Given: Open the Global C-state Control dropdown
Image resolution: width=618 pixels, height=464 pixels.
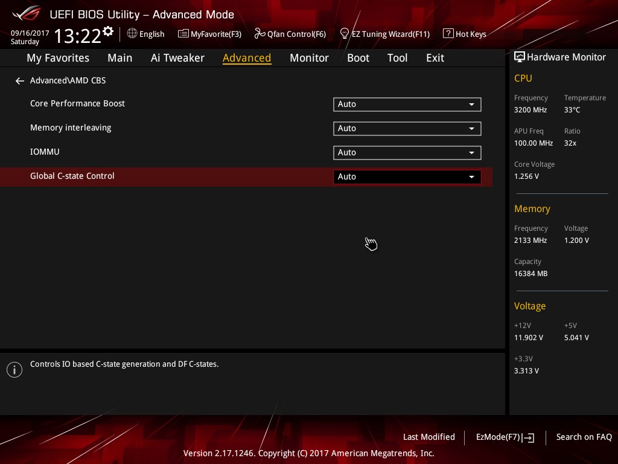Looking at the screenshot, I should click(x=407, y=177).
